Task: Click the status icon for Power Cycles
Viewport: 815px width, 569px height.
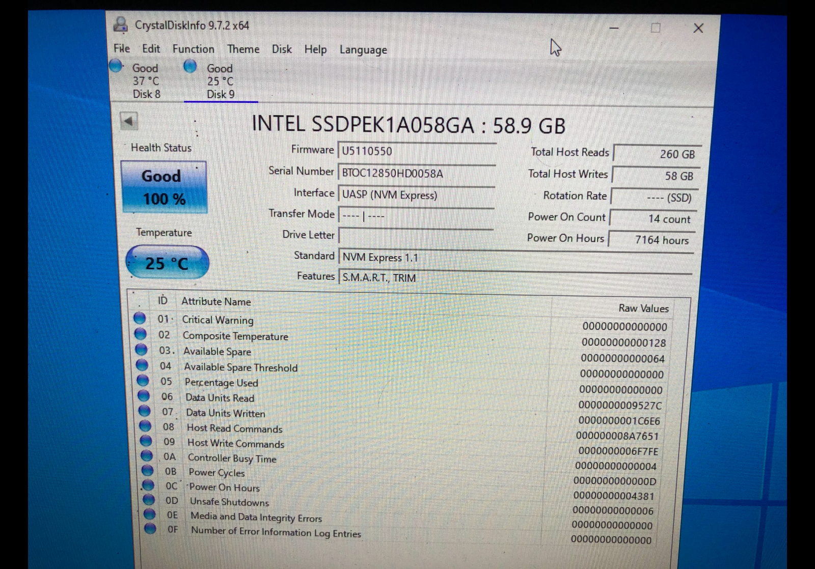Action: [148, 470]
